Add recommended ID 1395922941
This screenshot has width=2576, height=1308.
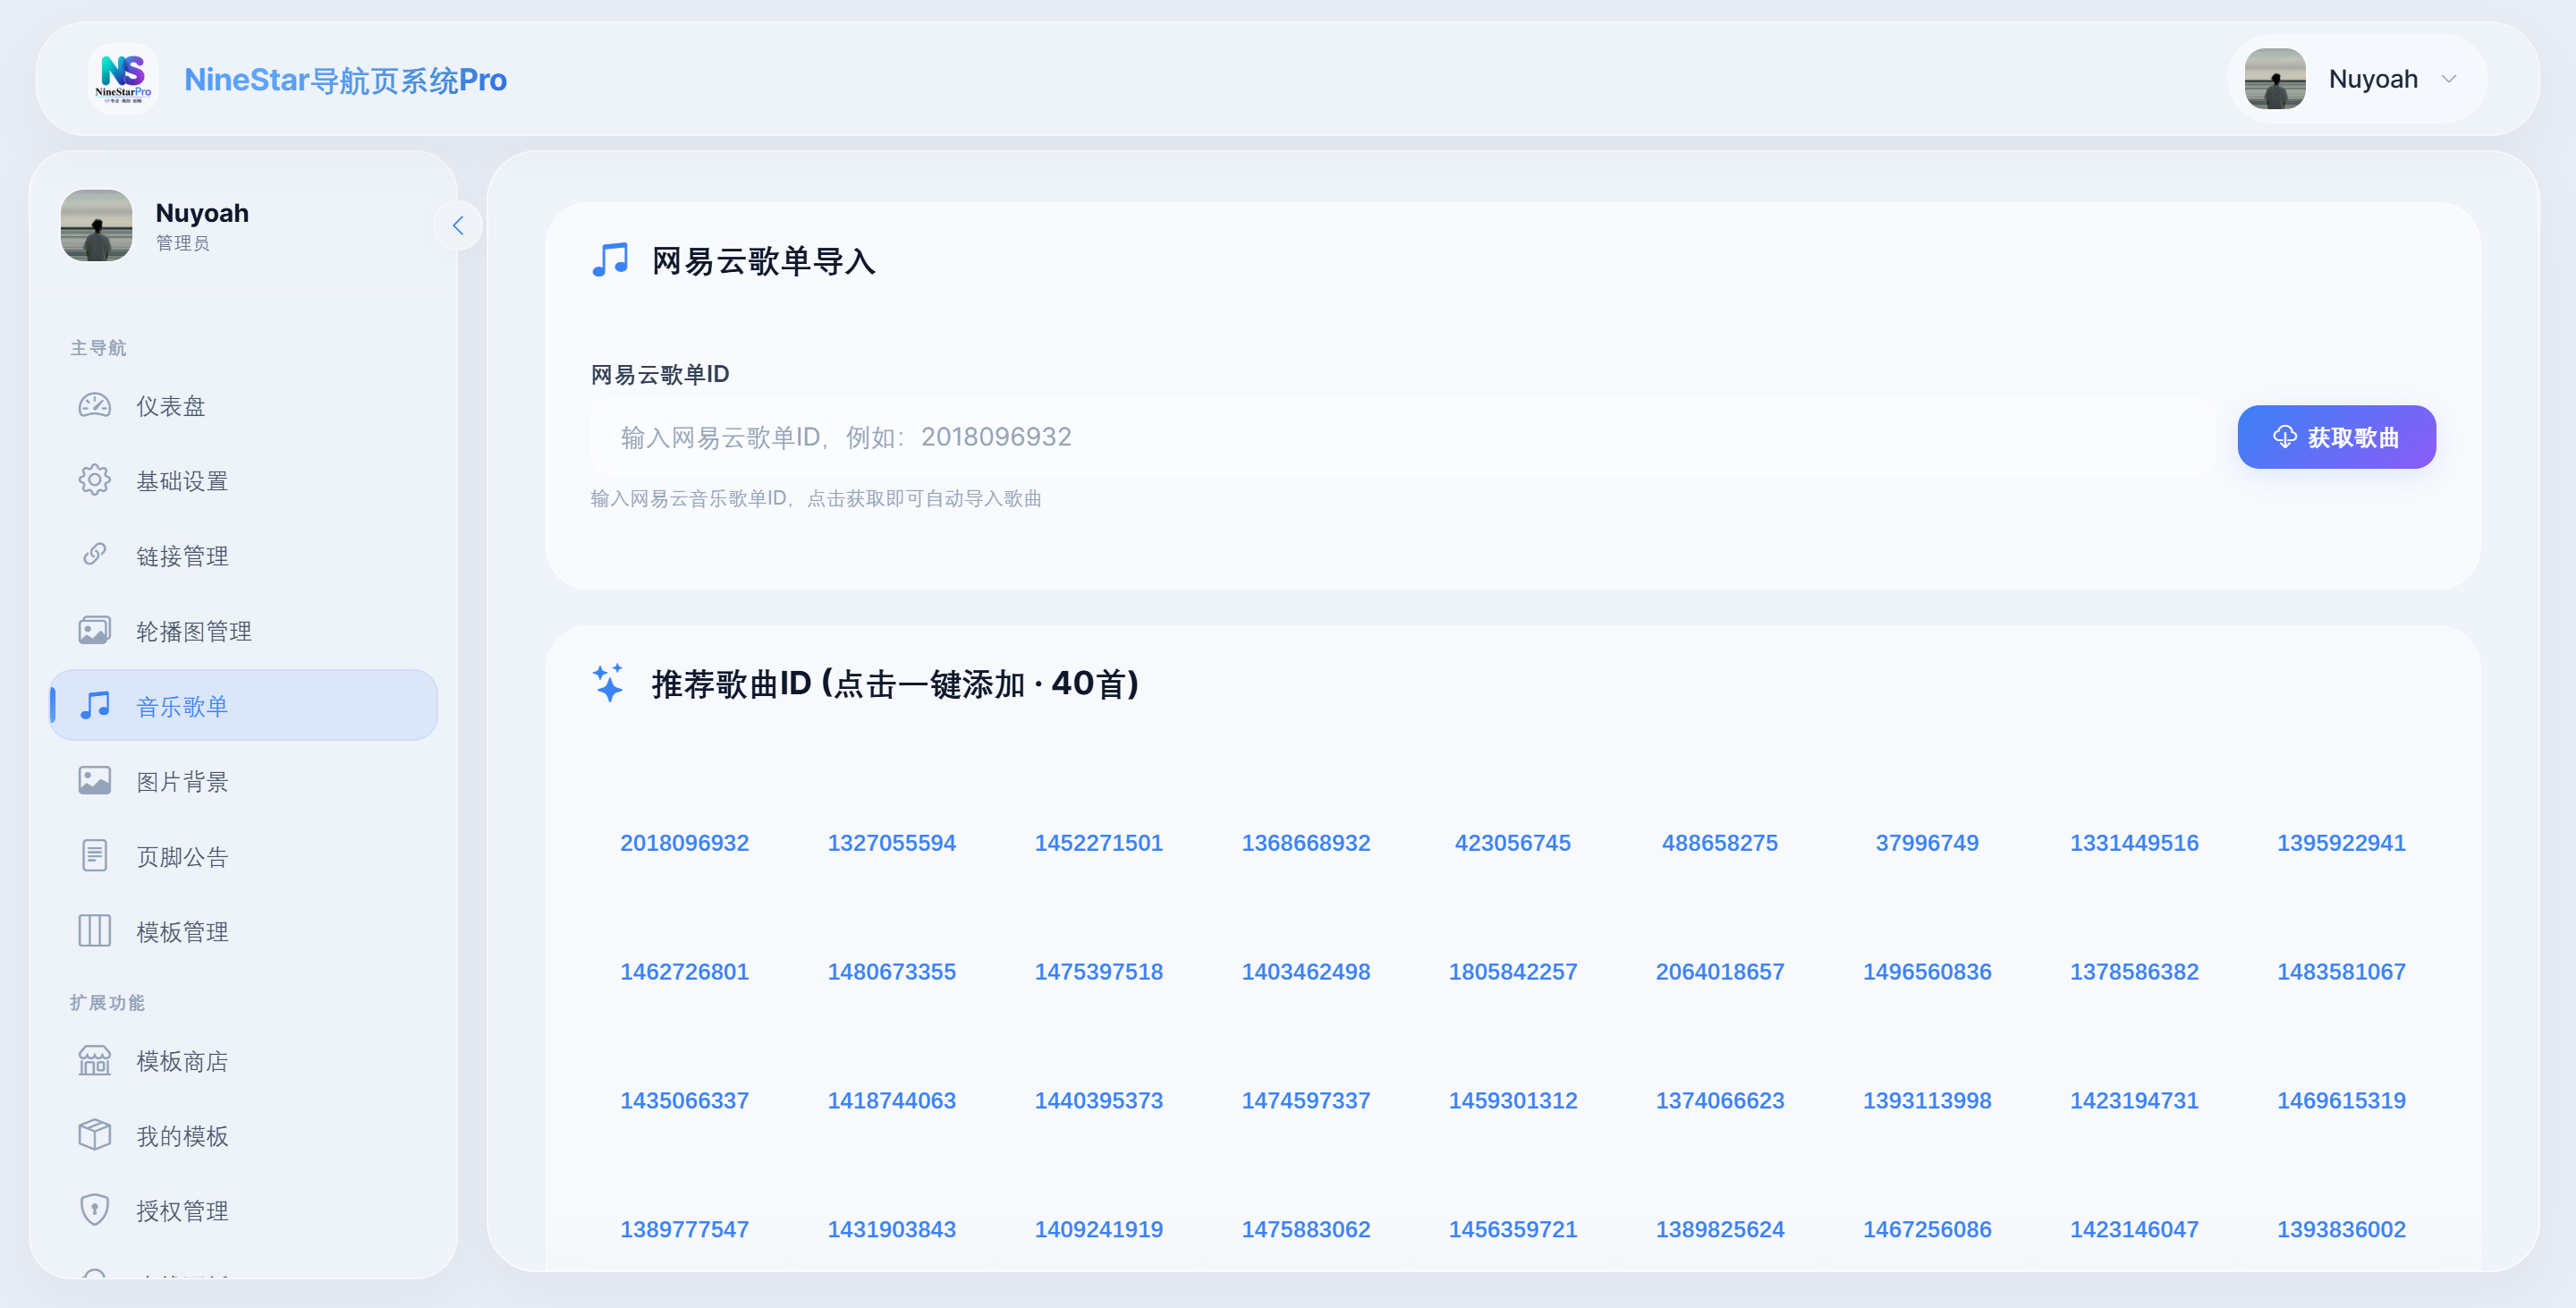click(2342, 843)
